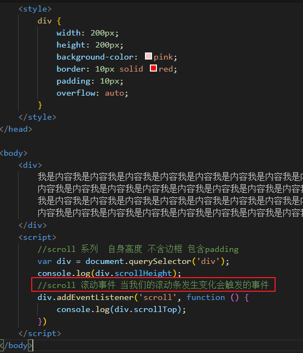The width and height of the screenshot is (303, 353).
Task: Click the comment about scroll 系列 自身高度
Action: click(x=138, y=249)
